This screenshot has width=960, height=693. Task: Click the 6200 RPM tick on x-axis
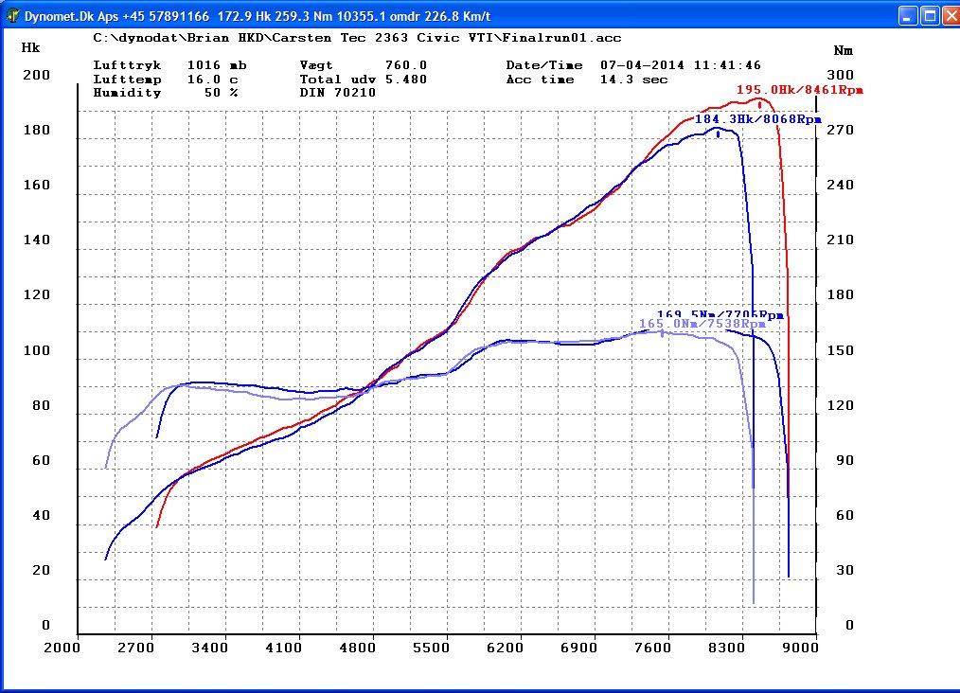pyautogui.click(x=505, y=648)
